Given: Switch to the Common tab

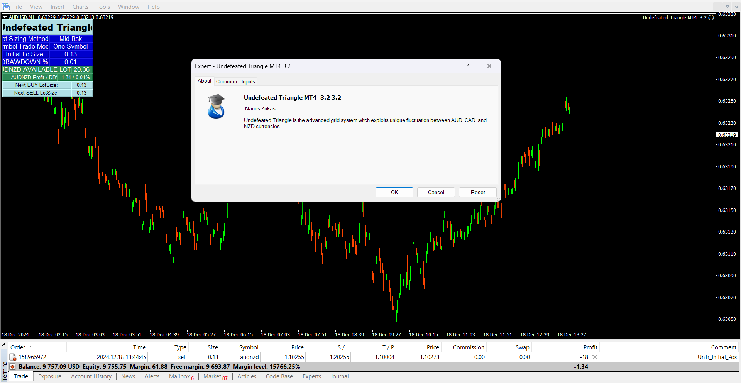Looking at the screenshot, I should (227, 81).
